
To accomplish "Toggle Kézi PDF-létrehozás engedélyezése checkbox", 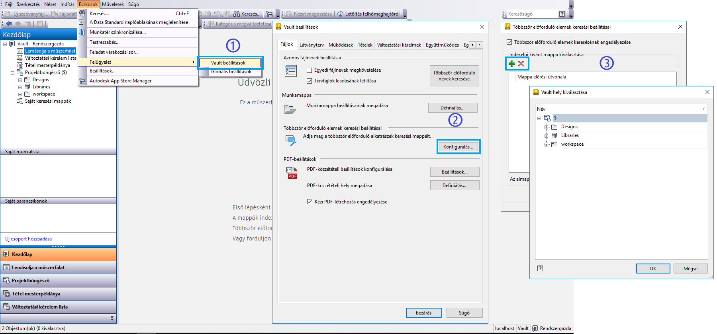I will click(310, 202).
